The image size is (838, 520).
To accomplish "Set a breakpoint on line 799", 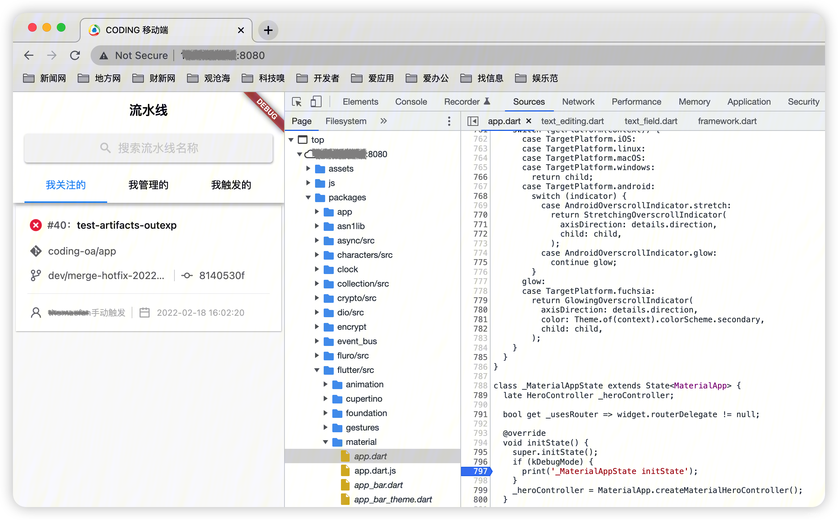I will pos(481,490).
